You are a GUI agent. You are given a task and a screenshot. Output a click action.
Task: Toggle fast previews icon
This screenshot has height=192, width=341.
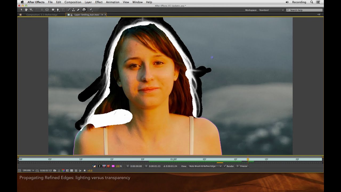point(80,171)
